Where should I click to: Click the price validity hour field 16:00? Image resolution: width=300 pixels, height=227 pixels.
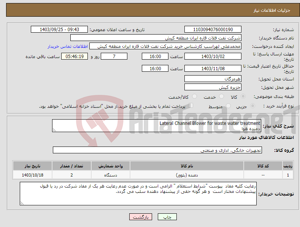point(155,68)
